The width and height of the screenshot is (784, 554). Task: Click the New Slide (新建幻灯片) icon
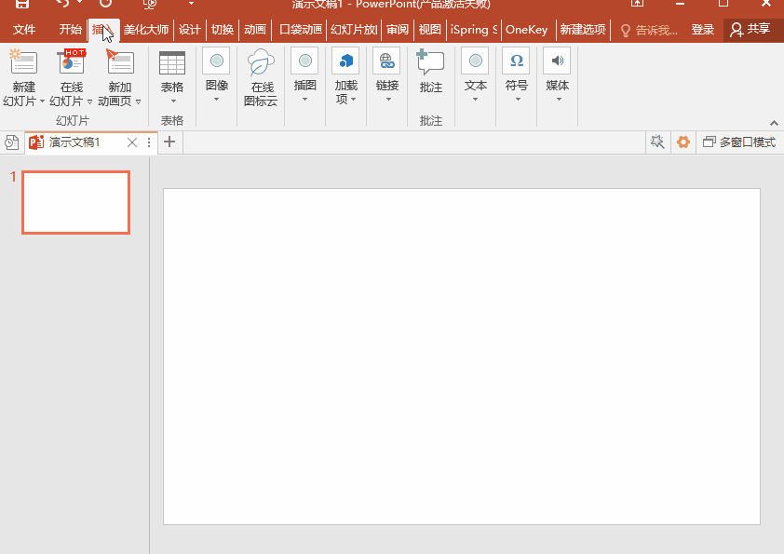click(23, 63)
